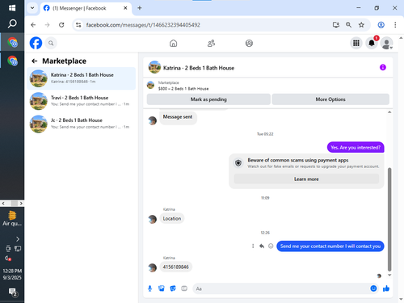Screen dimensions: 404x303
Task: Click the browser Forward button
Action: click(48, 25)
